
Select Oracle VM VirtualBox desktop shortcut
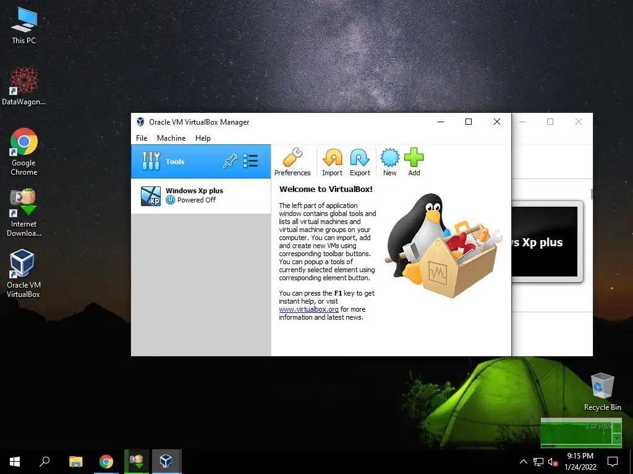click(23, 273)
